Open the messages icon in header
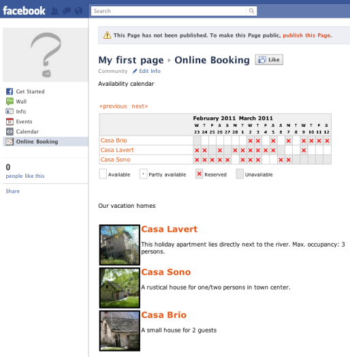The height and width of the screenshot is (357, 350). coord(67,11)
